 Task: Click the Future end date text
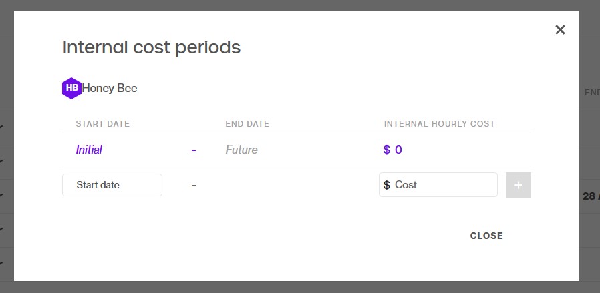coord(241,150)
